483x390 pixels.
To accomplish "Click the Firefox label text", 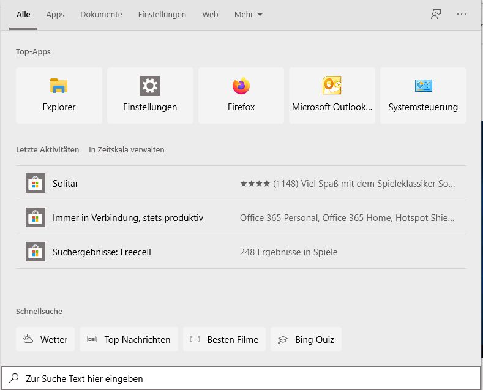I will point(241,107).
